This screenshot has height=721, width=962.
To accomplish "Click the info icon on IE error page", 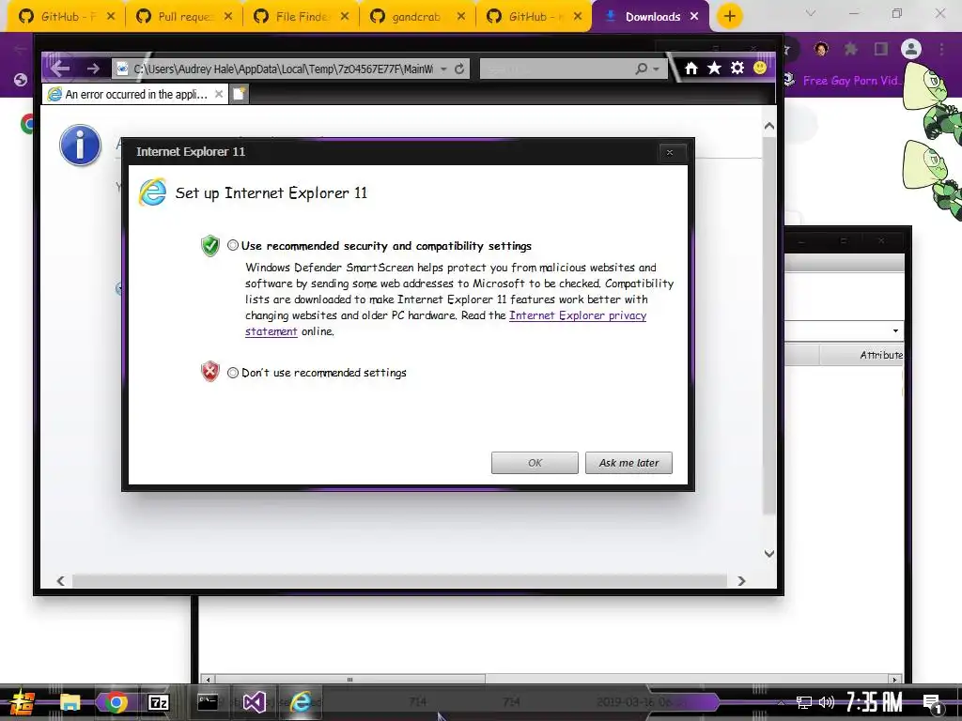I will pos(81,146).
